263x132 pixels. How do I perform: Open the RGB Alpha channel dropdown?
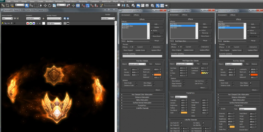tap(54, 24)
